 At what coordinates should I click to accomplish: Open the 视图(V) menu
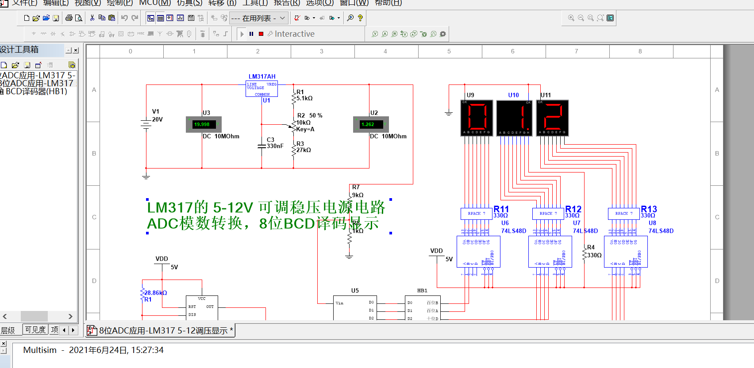(88, 3)
